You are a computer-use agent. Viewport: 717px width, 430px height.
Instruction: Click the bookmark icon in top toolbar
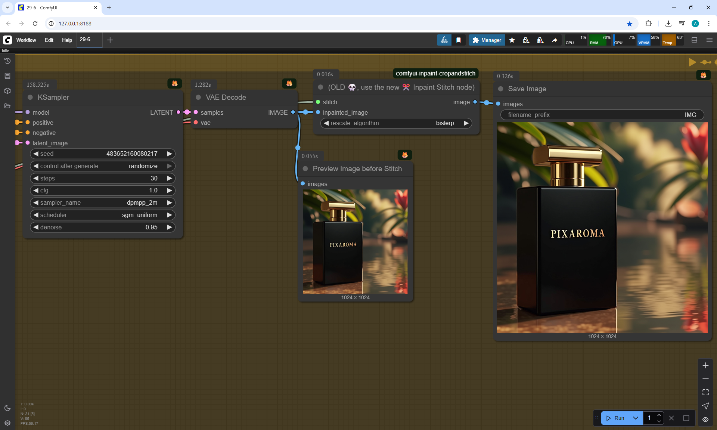pos(459,40)
